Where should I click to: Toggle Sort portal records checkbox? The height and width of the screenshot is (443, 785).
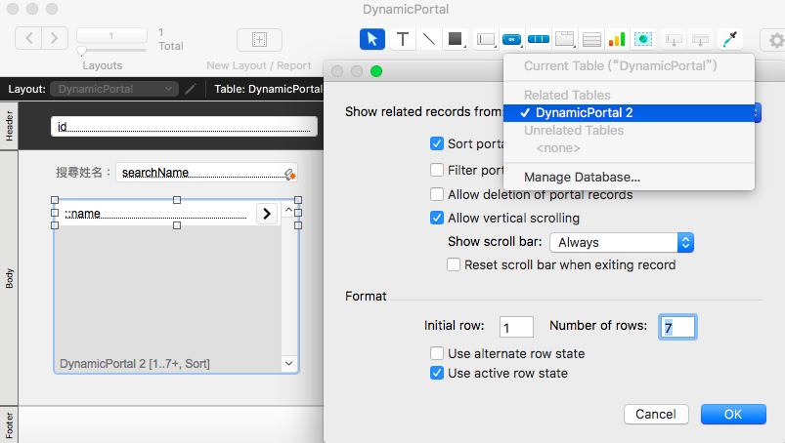tap(437, 143)
